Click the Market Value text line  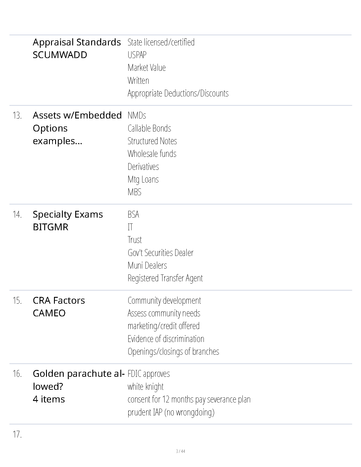click(147, 68)
